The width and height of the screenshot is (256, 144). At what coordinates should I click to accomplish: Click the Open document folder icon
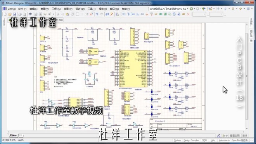(x=10, y=14)
